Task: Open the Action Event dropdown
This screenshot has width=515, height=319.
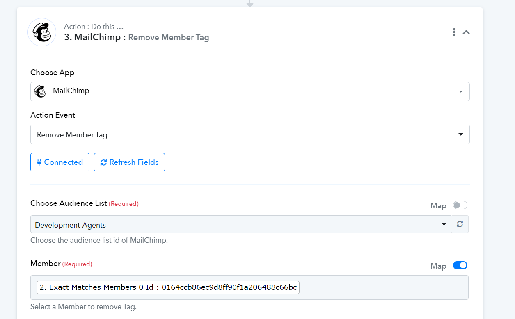Action: coord(250,134)
